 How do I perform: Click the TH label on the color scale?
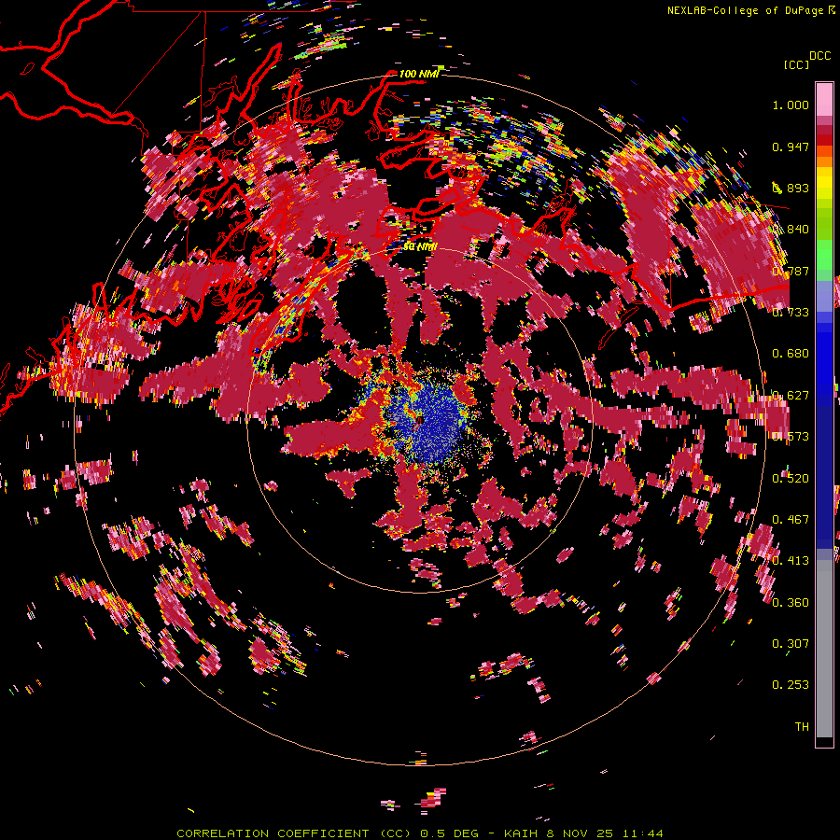(802, 727)
